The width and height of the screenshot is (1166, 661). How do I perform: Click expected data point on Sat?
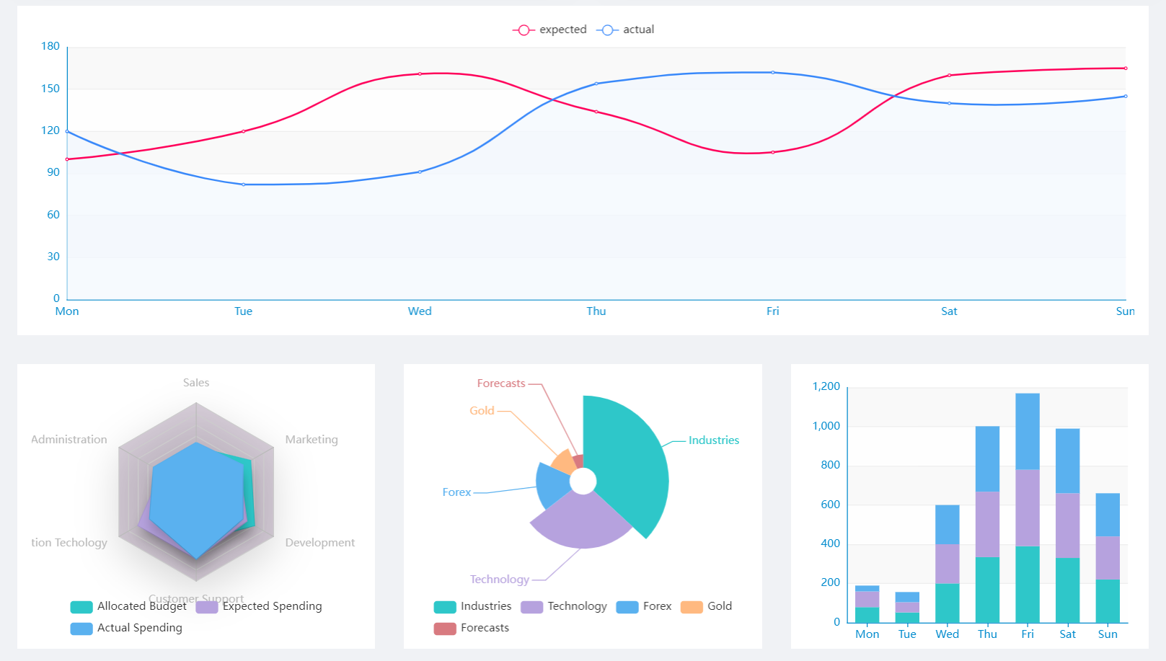tap(949, 75)
